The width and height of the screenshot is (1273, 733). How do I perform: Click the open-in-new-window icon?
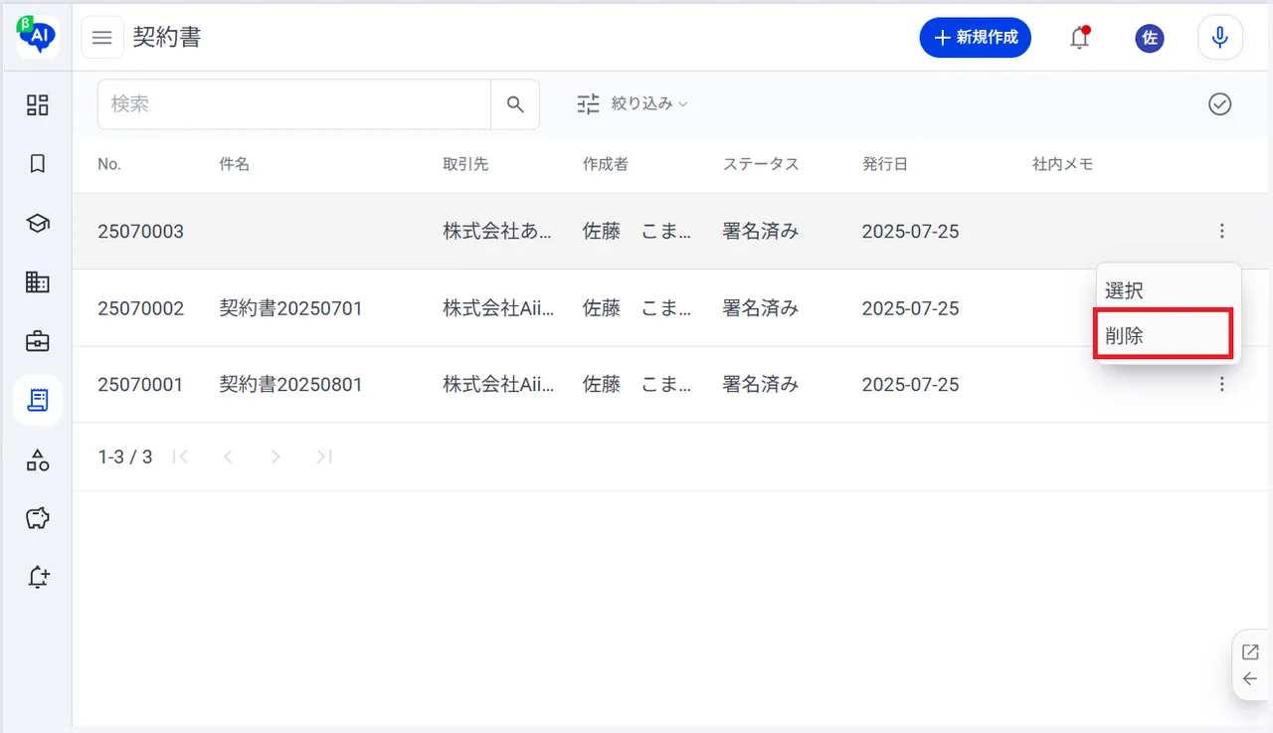coord(1250,652)
